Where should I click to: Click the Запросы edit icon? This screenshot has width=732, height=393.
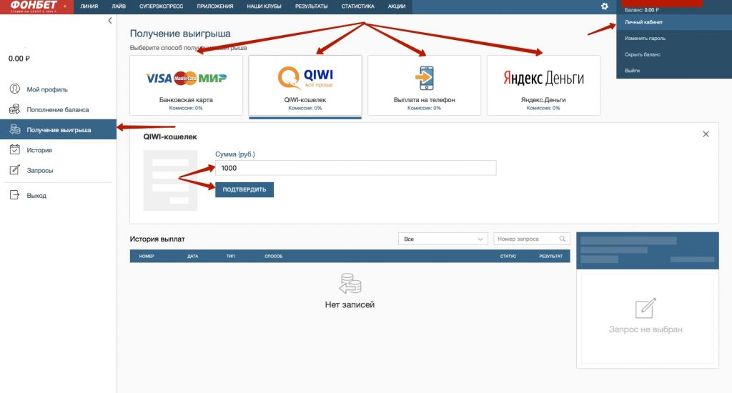[x=15, y=170]
